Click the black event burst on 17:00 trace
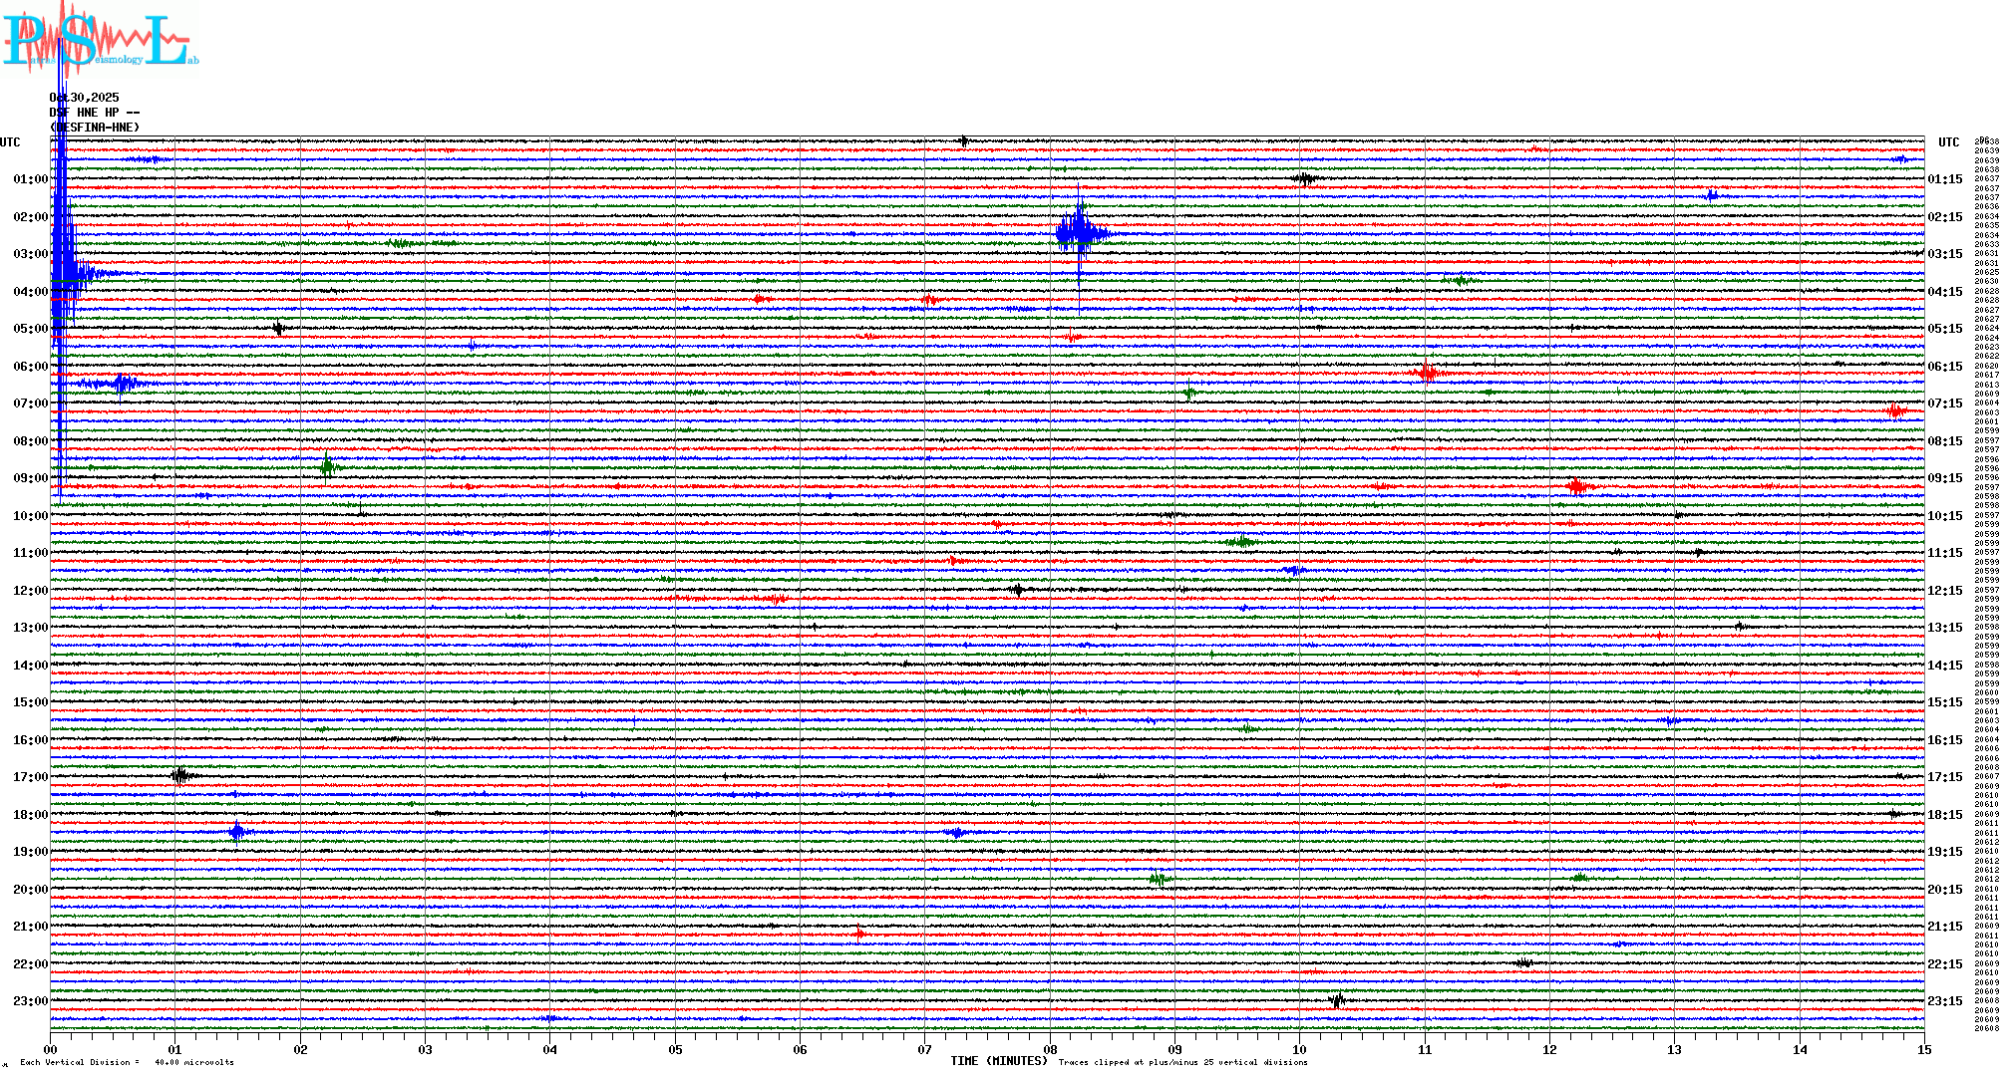 pyautogui.click(x=180, y=775)
